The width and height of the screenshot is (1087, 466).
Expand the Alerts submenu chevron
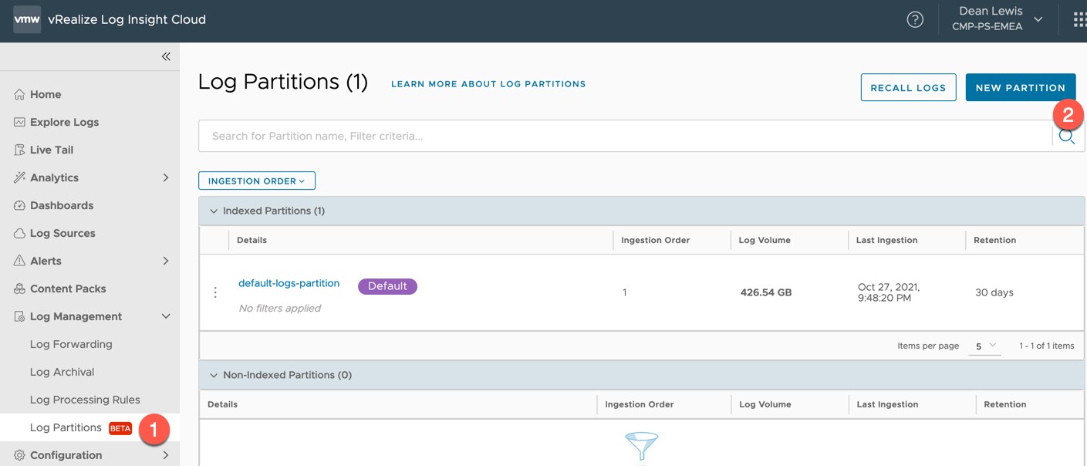click(x=165, y=261)
